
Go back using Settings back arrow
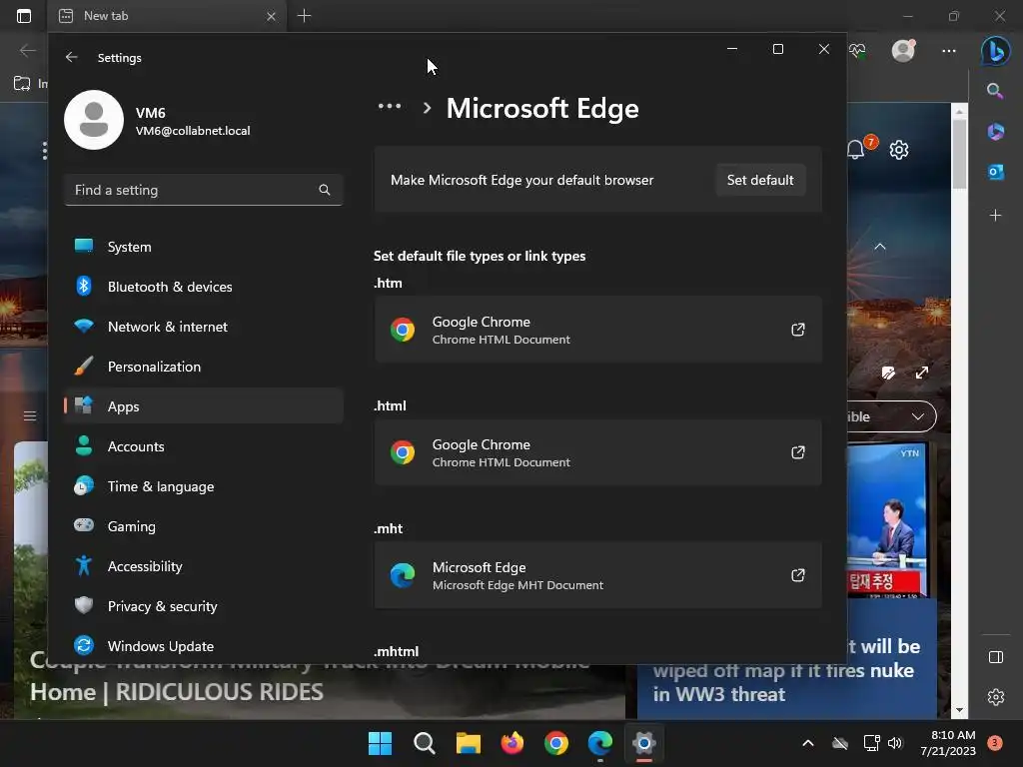(x=71, y=57)
